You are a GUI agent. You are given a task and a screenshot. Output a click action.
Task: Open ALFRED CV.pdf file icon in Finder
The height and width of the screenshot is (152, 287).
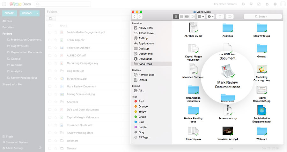pos(194,28)
